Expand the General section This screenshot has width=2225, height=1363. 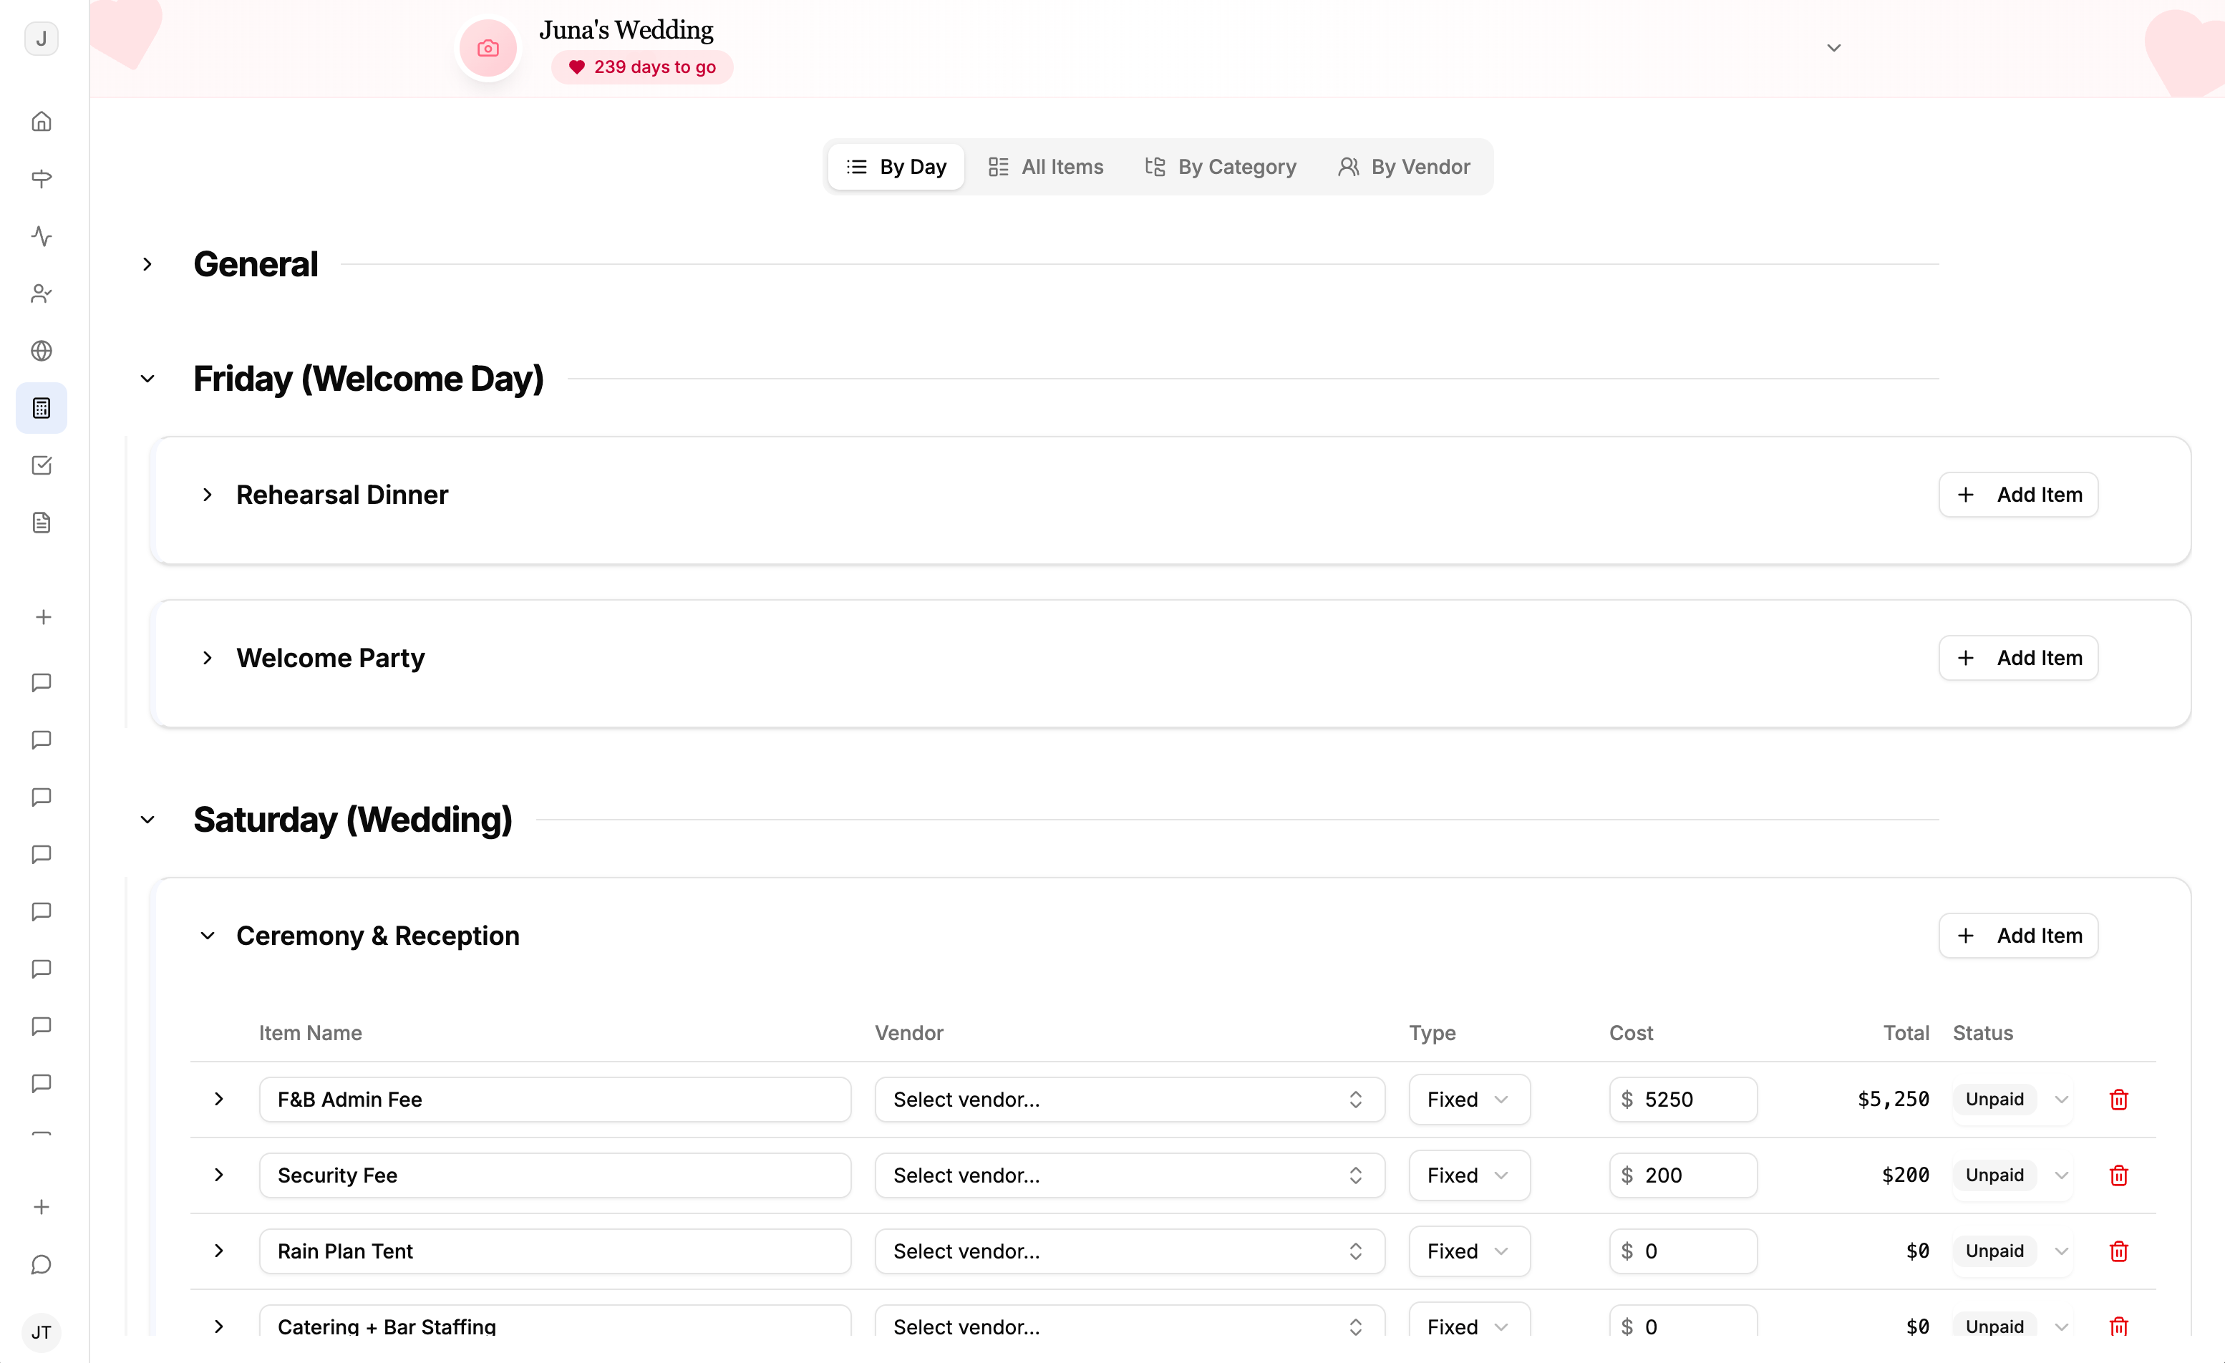[147, 265]
